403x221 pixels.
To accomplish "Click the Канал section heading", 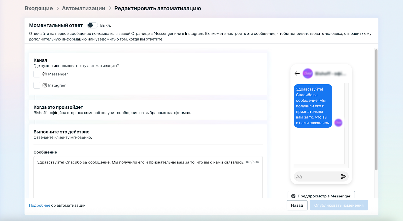I will tap(40, 60).
